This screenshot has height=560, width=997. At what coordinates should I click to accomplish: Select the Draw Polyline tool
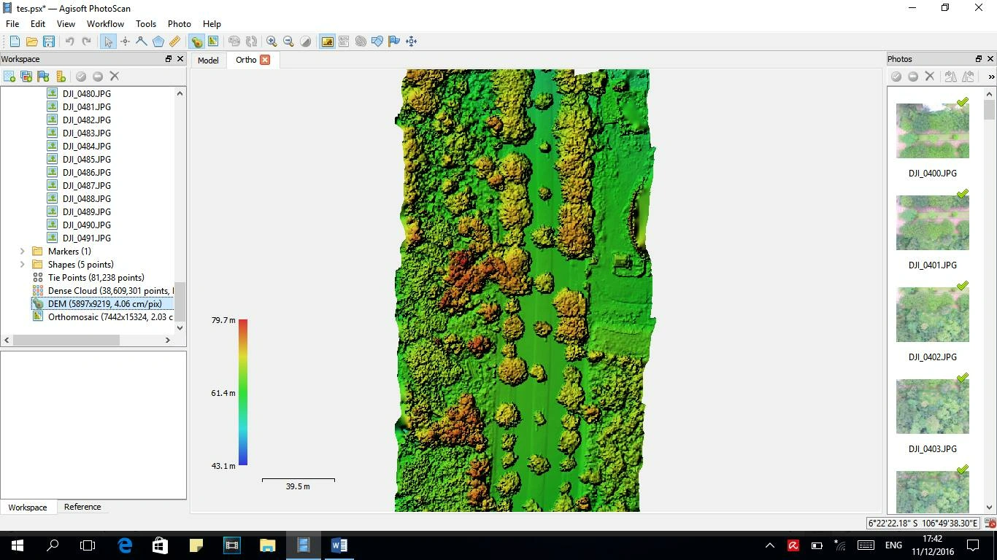pos(142,42)
